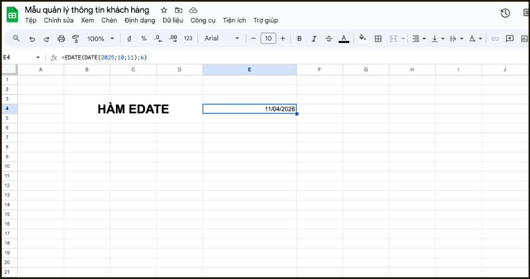Viewport: 530px width, 279px height.
Task: Open vertical align dropdown
Action: pyautogui.click(x=438, y=39)
